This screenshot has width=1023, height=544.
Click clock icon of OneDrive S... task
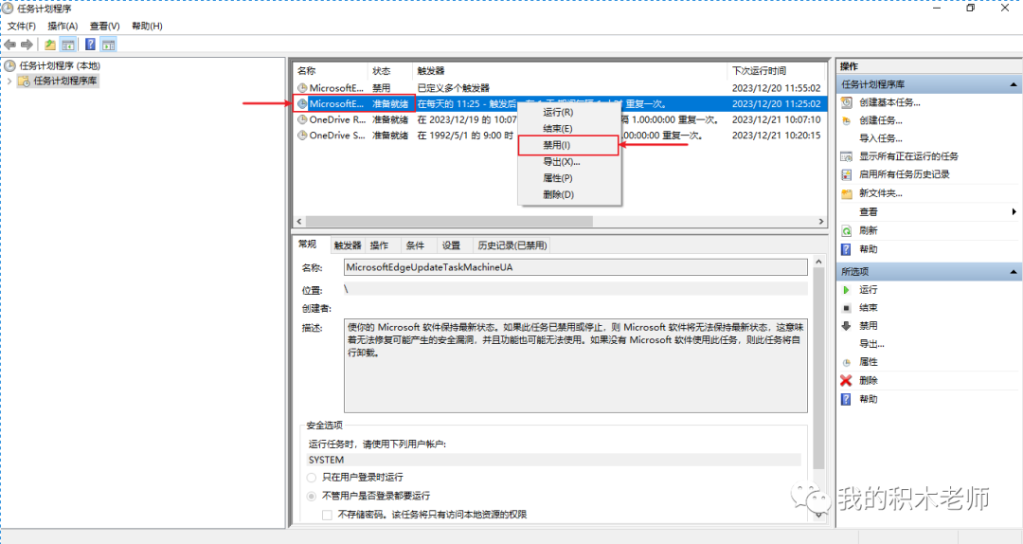click(302, 136)
